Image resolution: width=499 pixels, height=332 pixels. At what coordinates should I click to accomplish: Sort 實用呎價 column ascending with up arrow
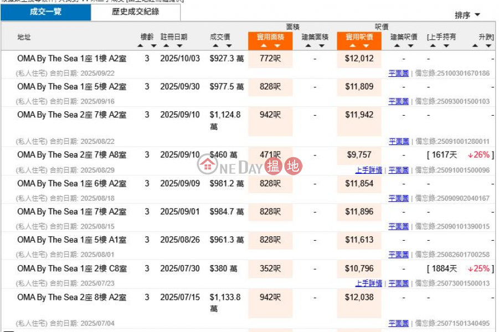(x=353, y=46)
